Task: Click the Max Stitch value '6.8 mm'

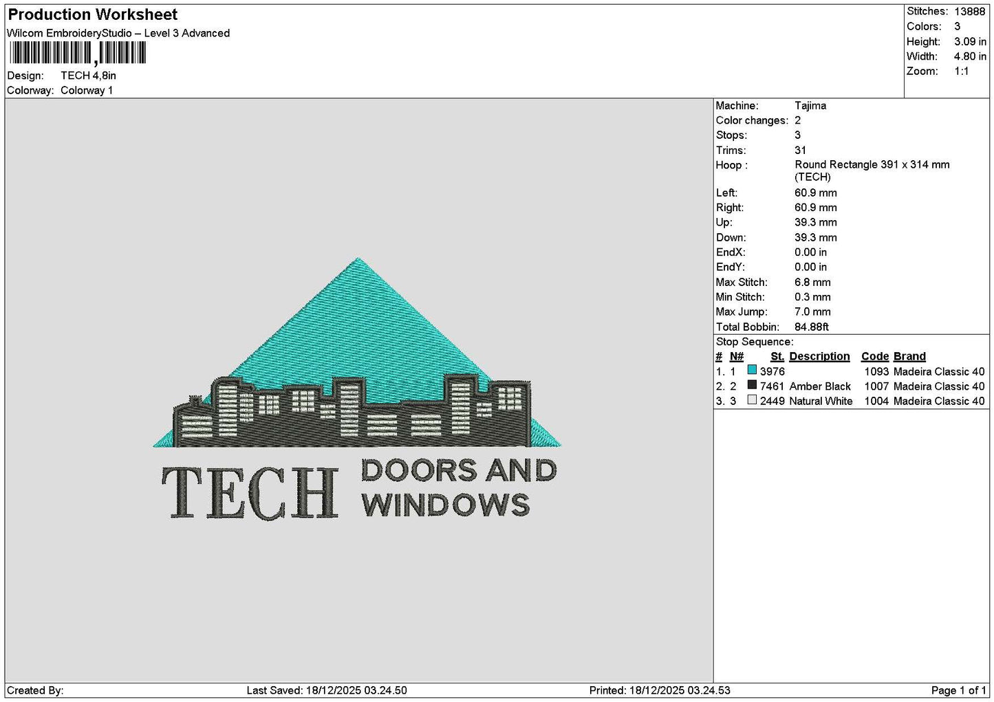Action: click(x=812, y=283)
